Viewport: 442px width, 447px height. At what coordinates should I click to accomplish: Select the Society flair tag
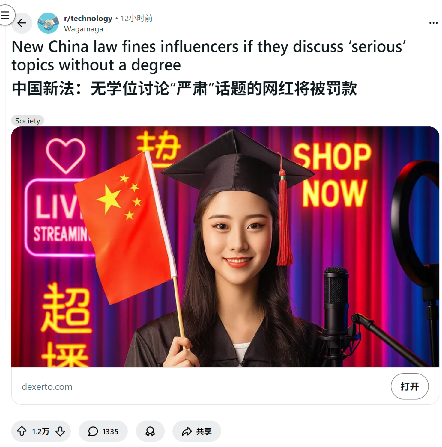(x=28, y=121)
